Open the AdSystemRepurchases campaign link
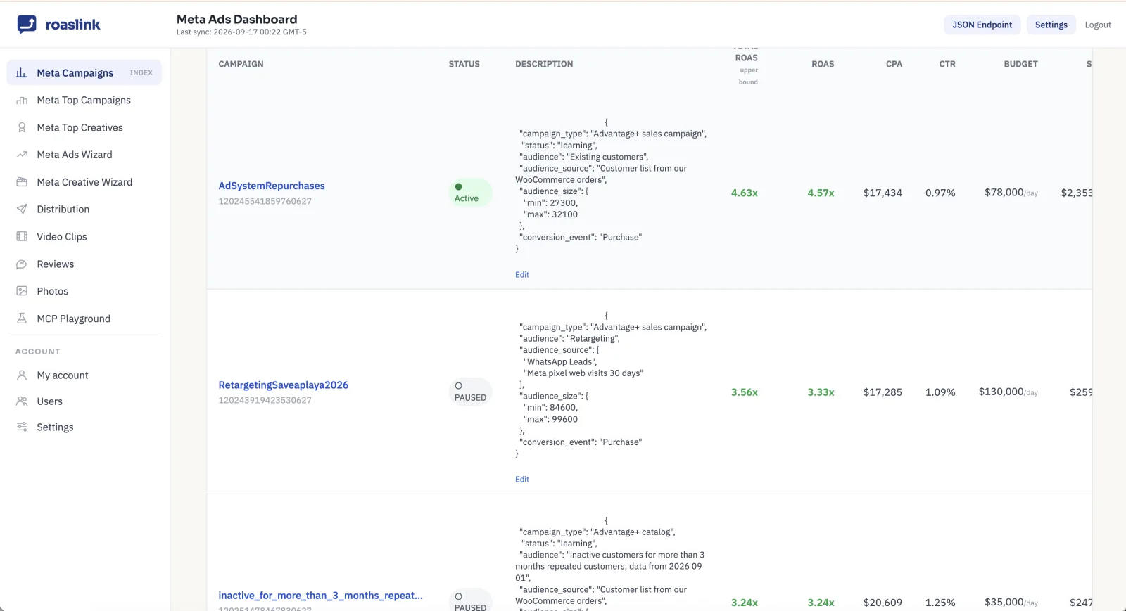The image size is (1126, 611). coord(272,186)
